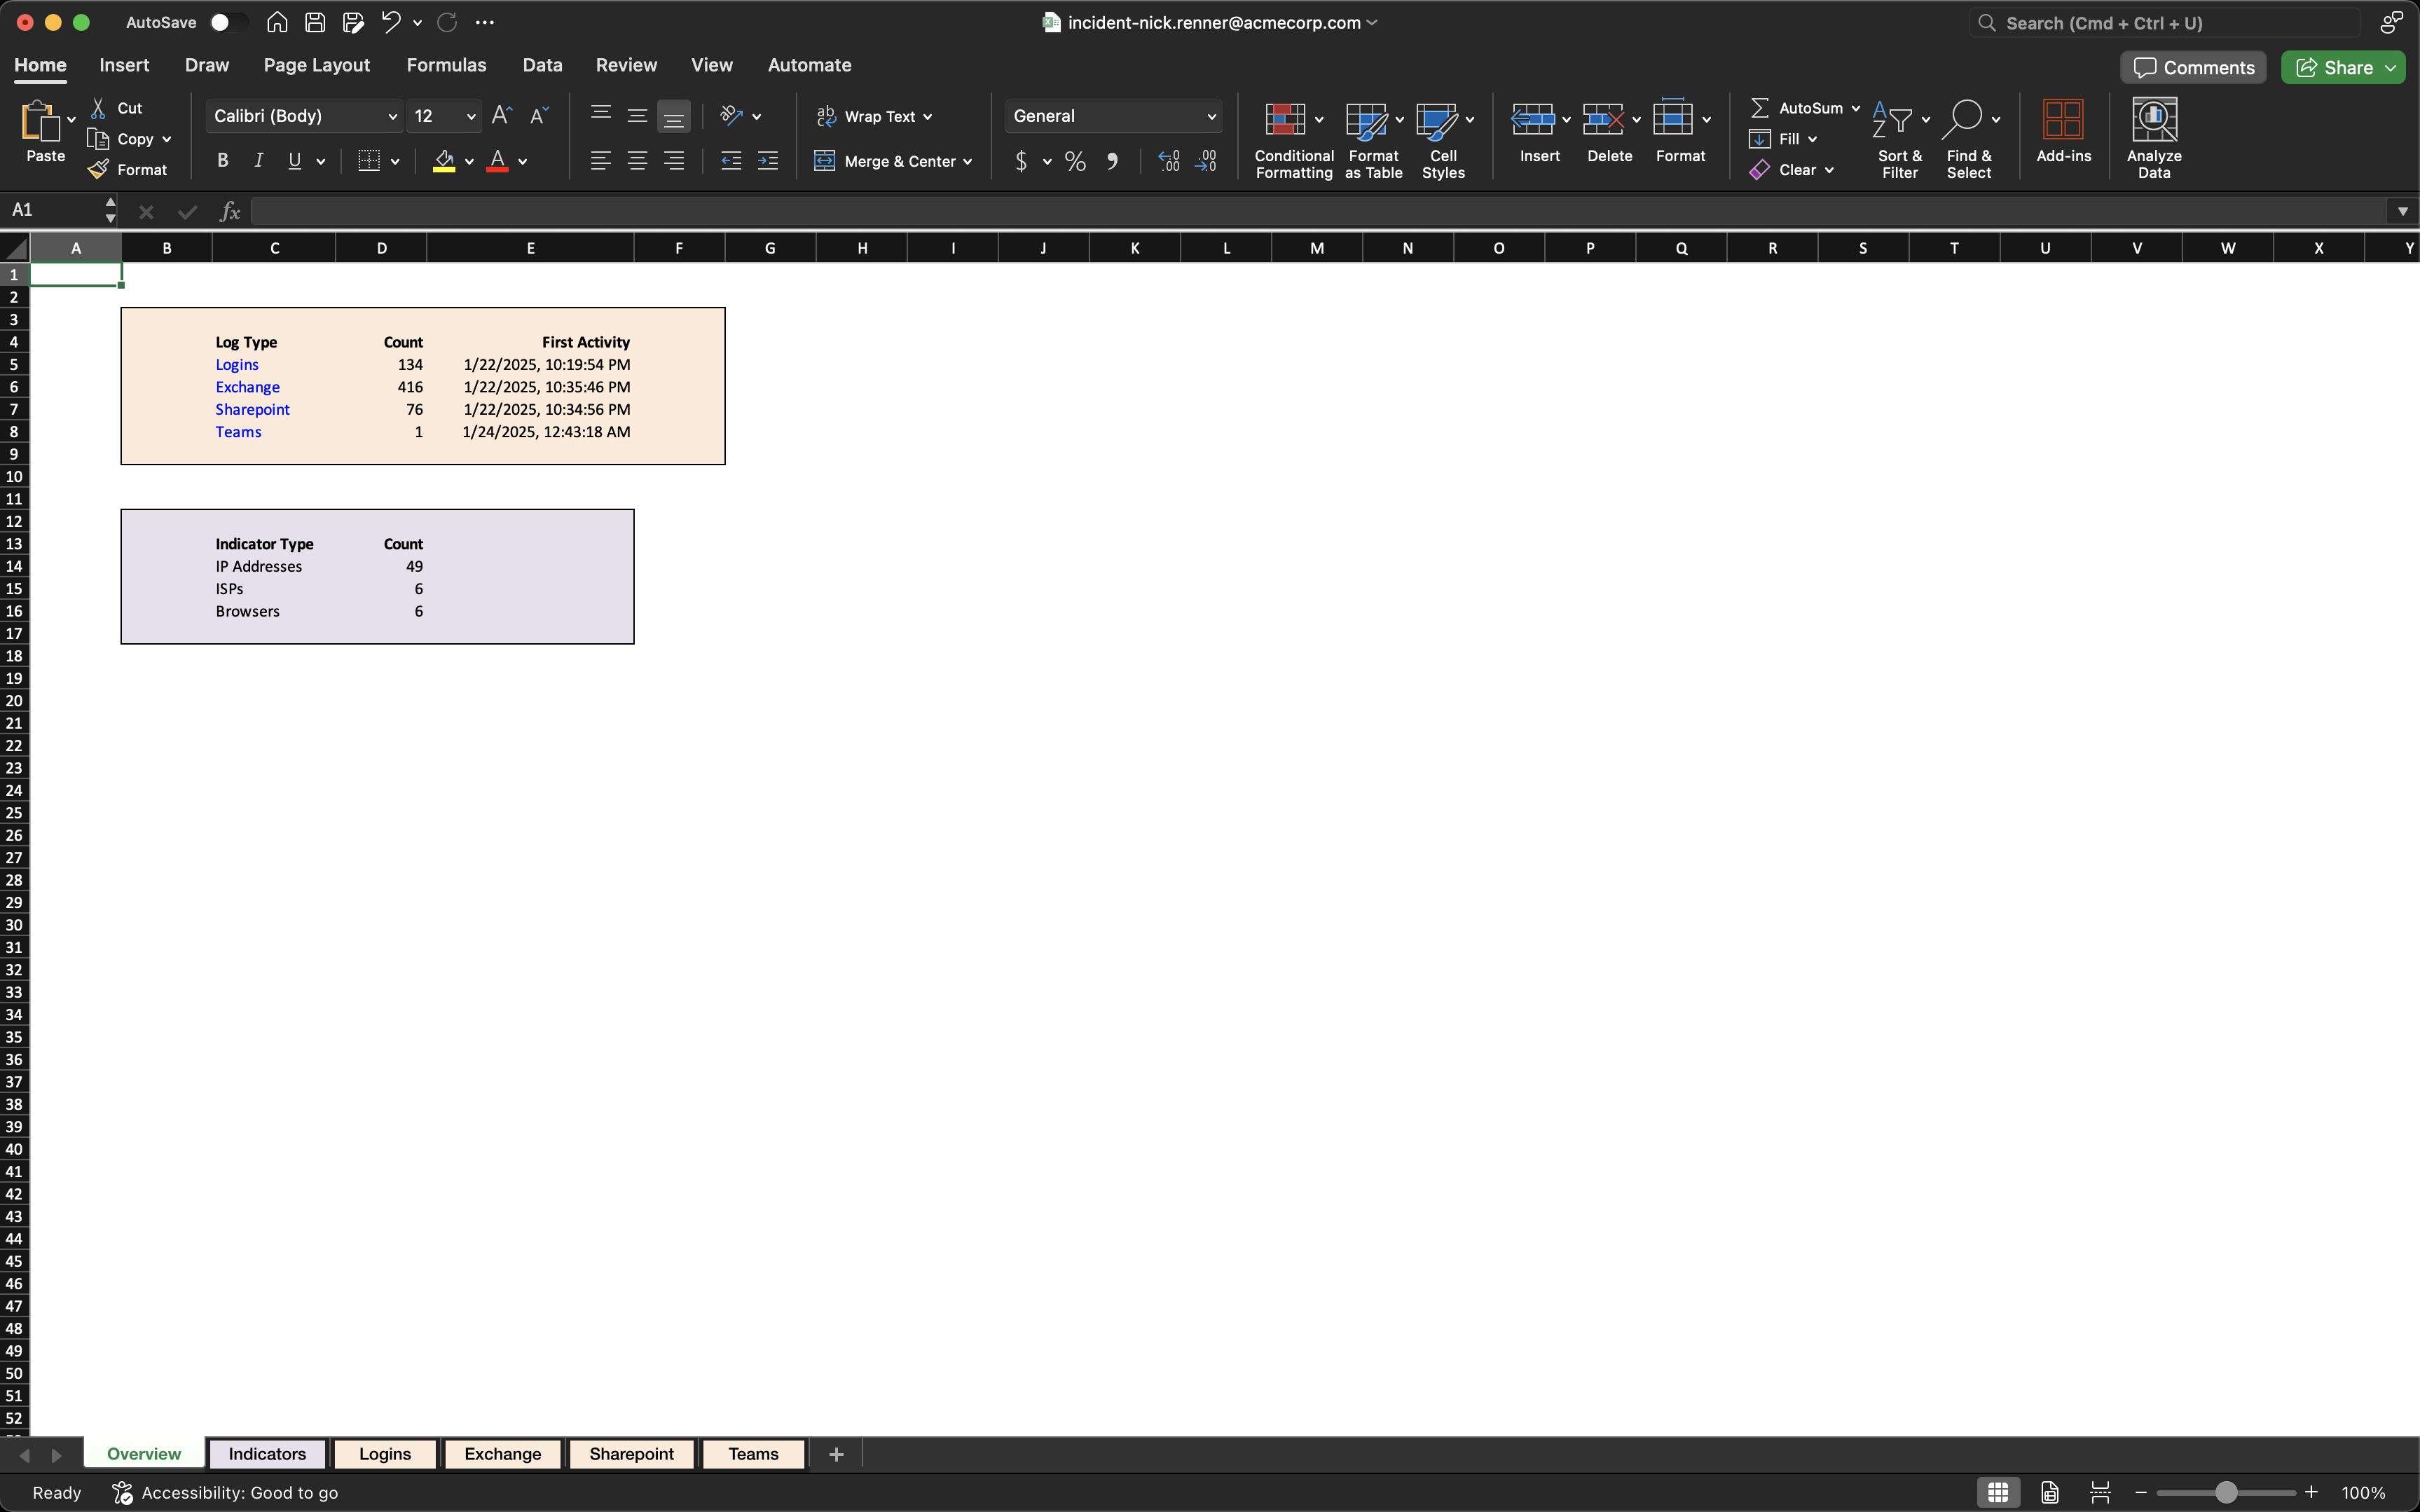Toggle bold formatting
This screenshot has height=1512, width=2420.
tap(222, 161)
